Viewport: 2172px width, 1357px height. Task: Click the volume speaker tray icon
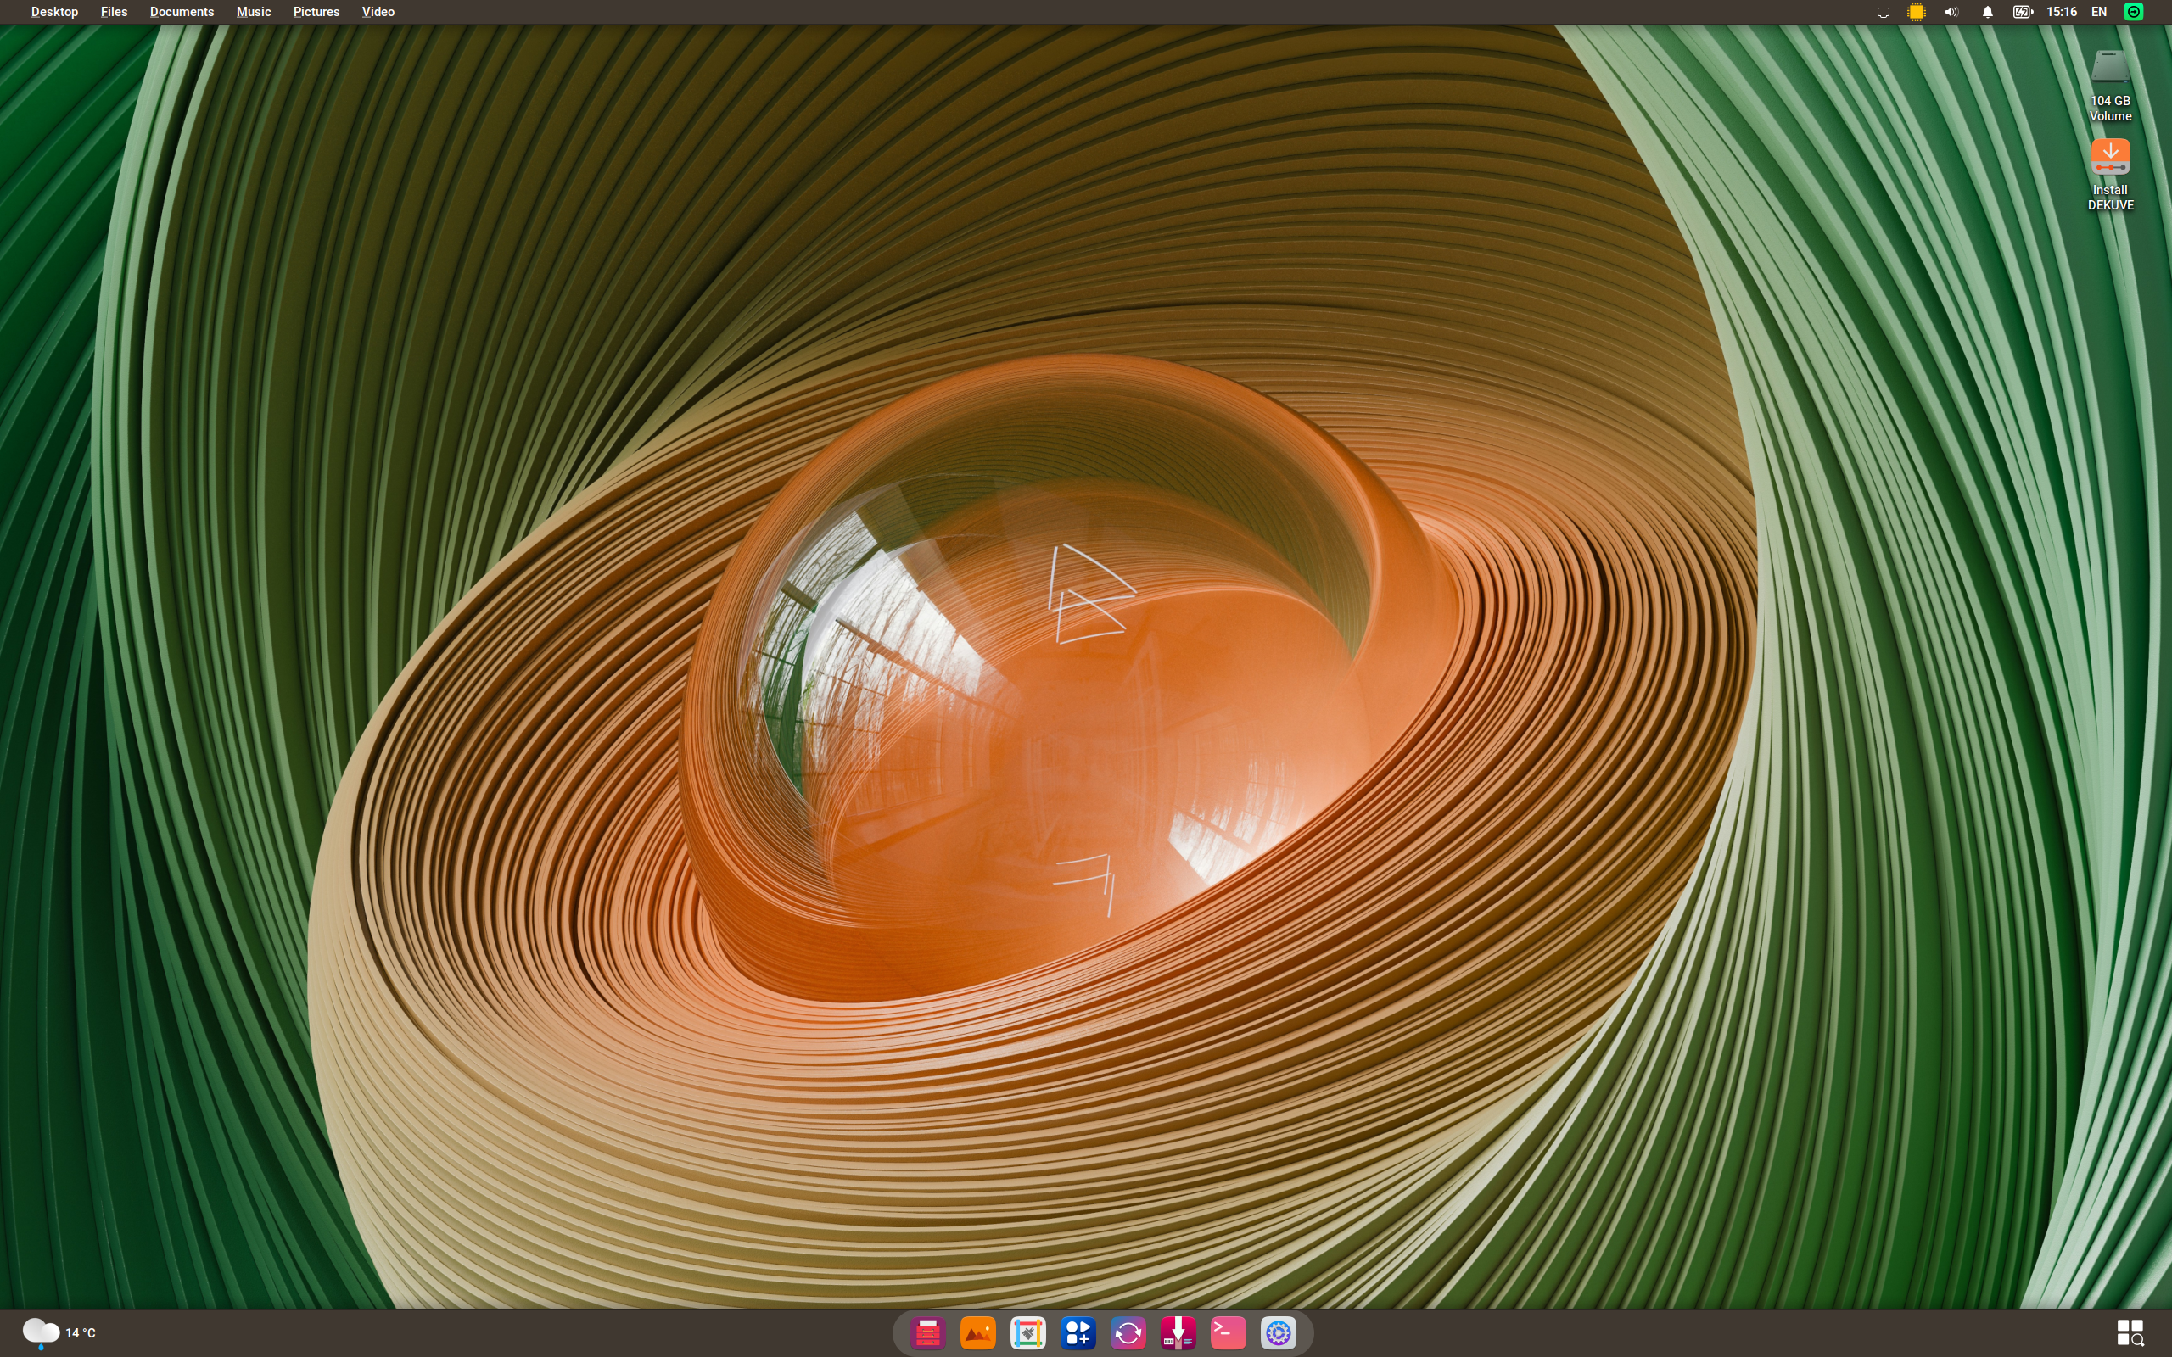(x=1951, y=12)
